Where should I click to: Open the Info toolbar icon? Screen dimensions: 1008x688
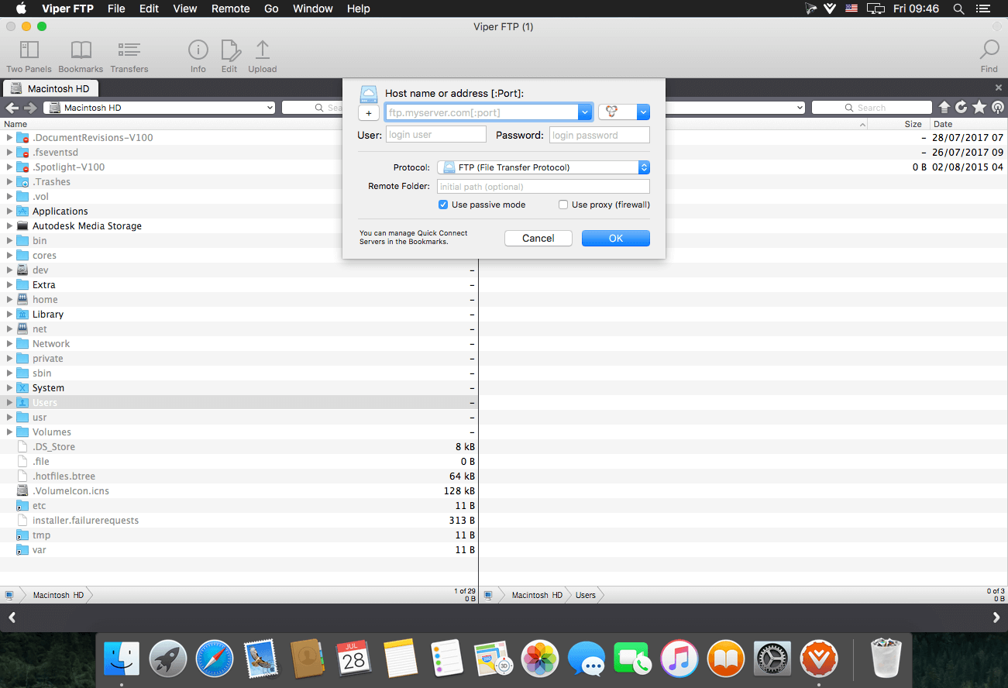(198, 57)
